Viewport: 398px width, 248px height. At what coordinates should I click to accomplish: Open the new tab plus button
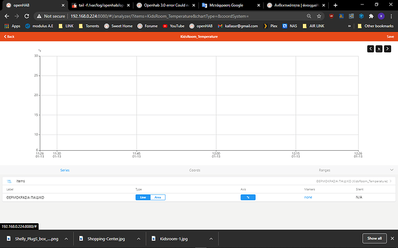pos(335,5)
